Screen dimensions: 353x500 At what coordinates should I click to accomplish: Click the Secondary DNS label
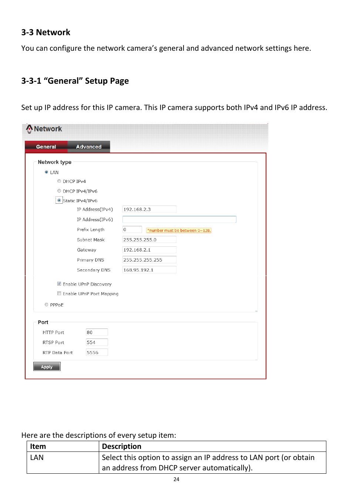[x=94, y=270]
